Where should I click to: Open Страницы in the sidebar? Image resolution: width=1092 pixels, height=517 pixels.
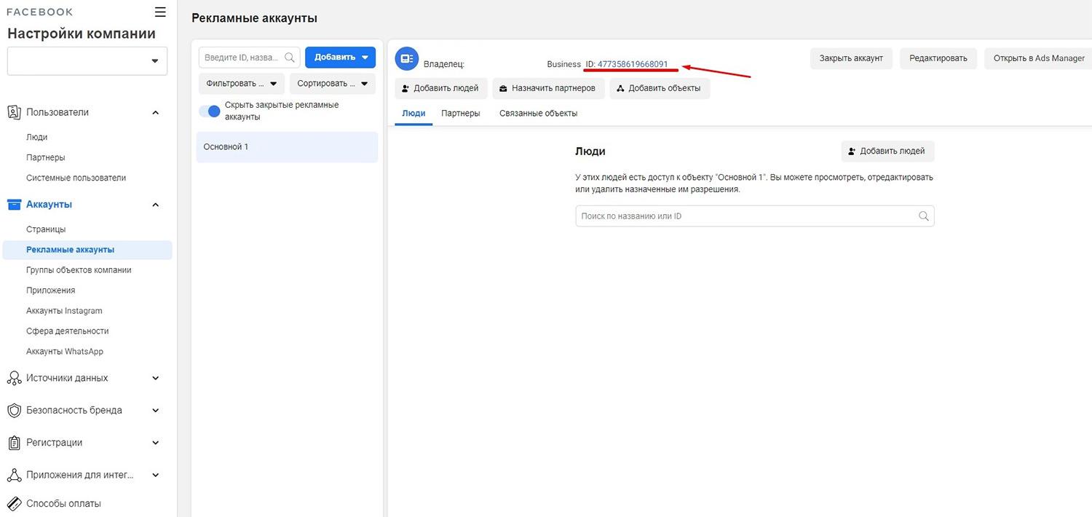click(46, 229)
